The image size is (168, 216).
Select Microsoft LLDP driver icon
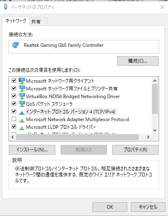tap(22, 128)
